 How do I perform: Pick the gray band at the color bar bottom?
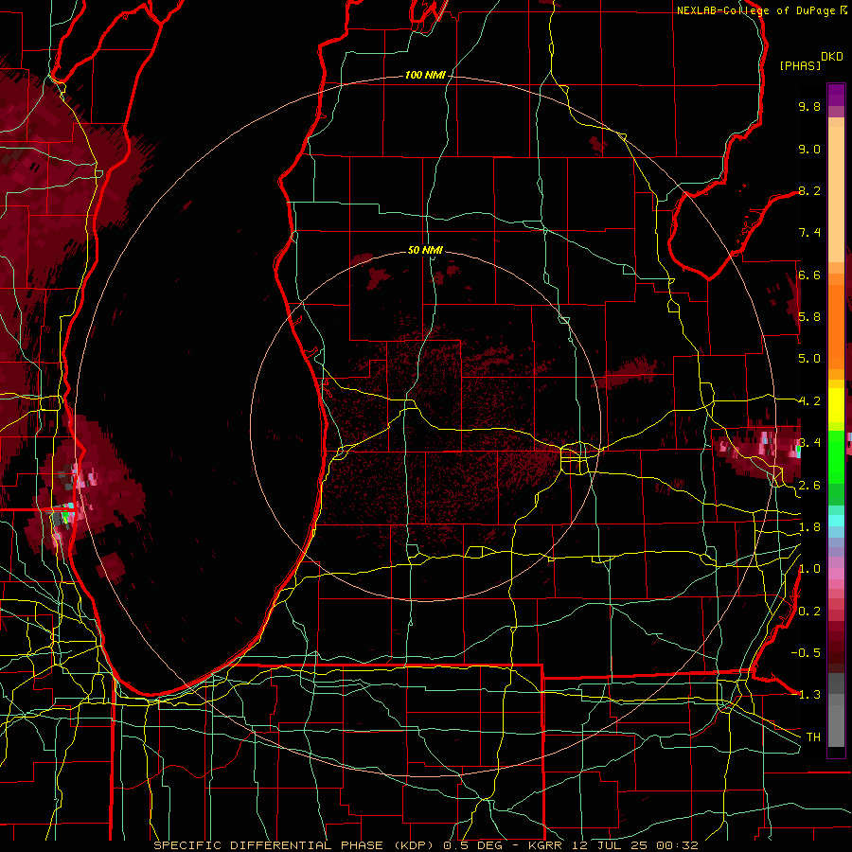(x=836, y=711)
